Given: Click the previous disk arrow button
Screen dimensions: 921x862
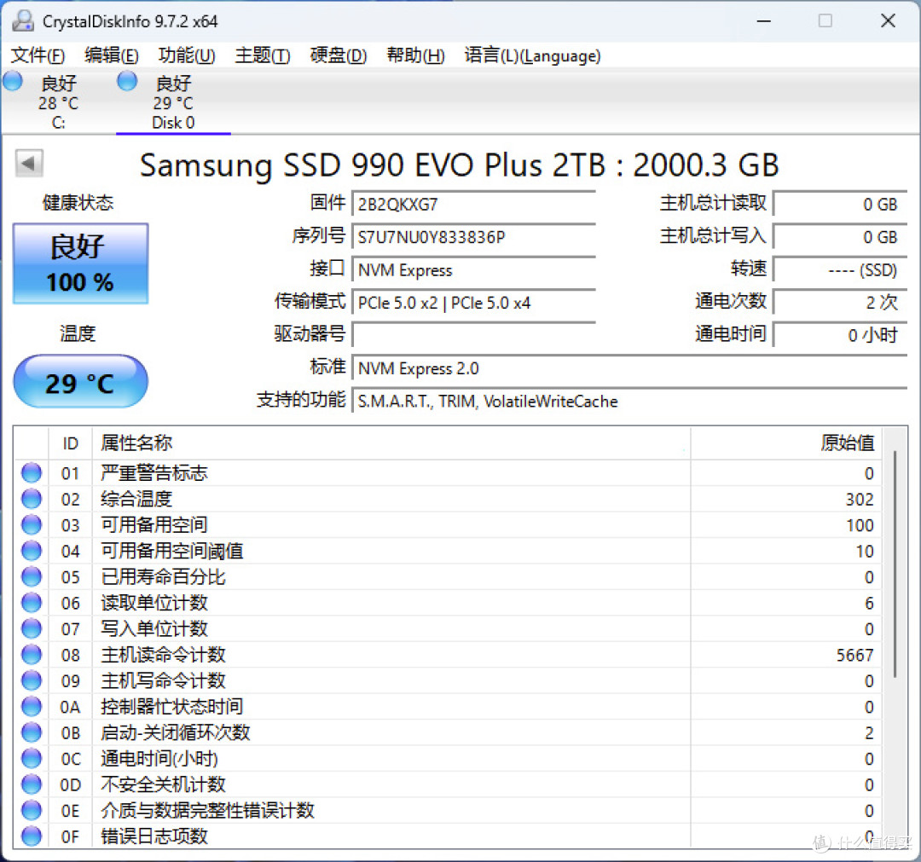Looking at the screenshot, I should tap(29, 163).
